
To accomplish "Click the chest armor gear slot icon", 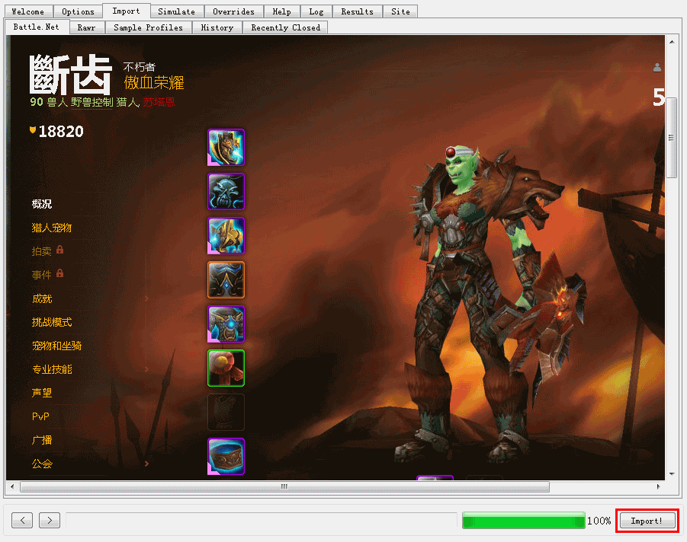I will tap(226, 324).
